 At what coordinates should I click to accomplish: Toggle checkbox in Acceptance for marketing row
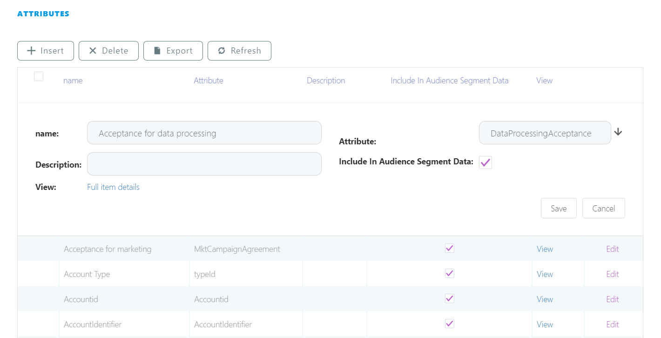coord(449,248)
